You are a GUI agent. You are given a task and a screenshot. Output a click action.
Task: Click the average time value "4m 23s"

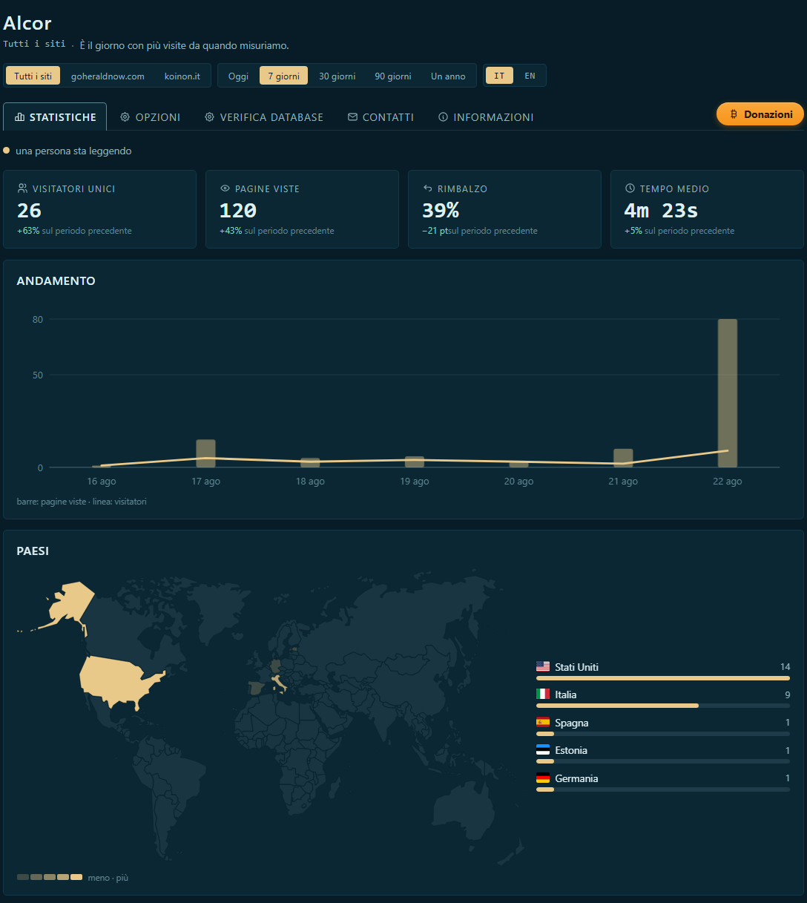(x=661, y=211)
